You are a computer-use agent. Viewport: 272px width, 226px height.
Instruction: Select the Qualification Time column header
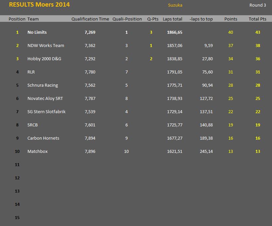tap(90, 19)
